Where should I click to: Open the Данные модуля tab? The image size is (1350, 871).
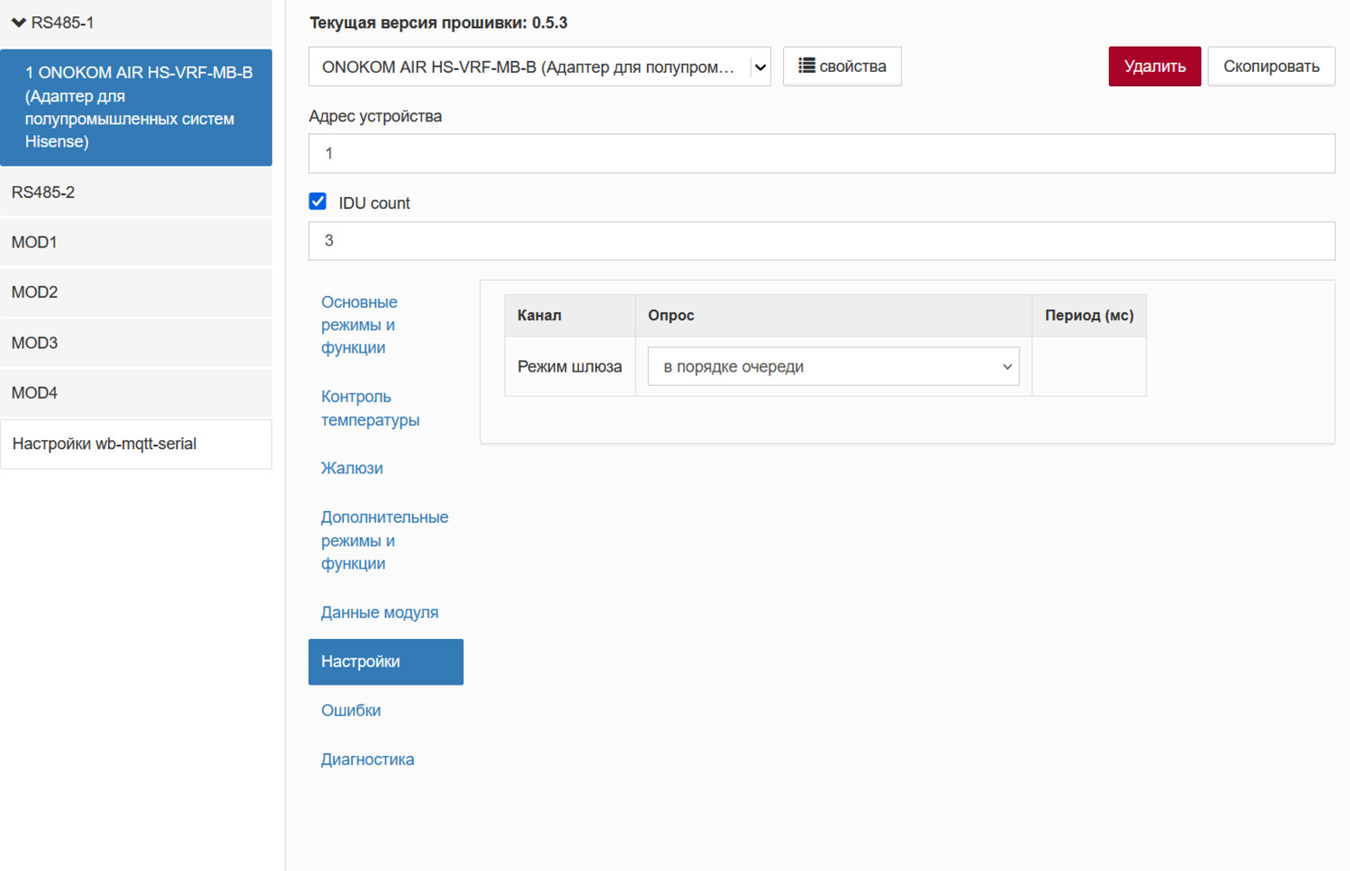pos(379,613)
